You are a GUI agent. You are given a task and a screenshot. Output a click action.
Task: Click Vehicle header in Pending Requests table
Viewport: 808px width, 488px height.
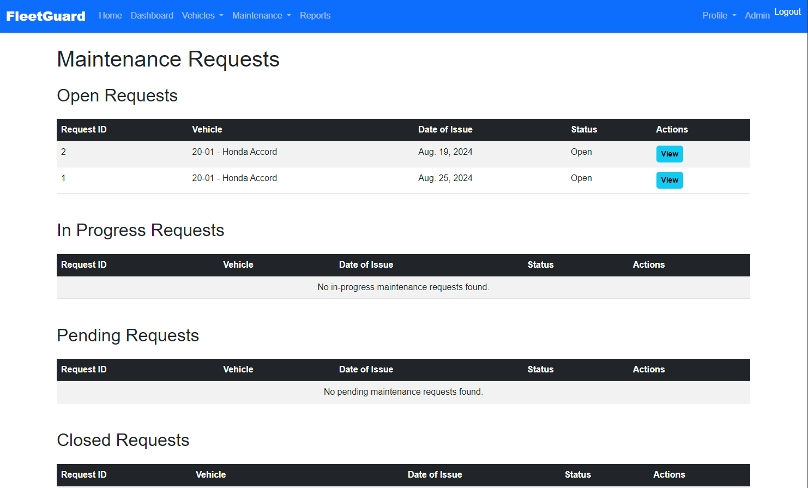(x=238, y=370)
